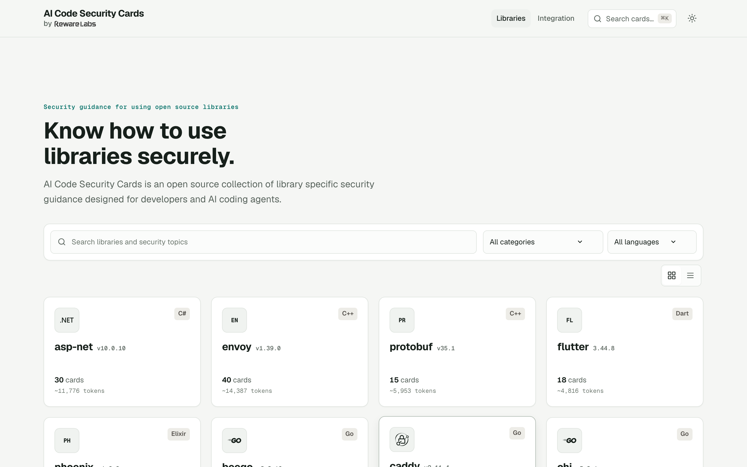Screen dimensions: 747x467
Task: Click the C++ badge on envoy card
Action: pos(348,313)
